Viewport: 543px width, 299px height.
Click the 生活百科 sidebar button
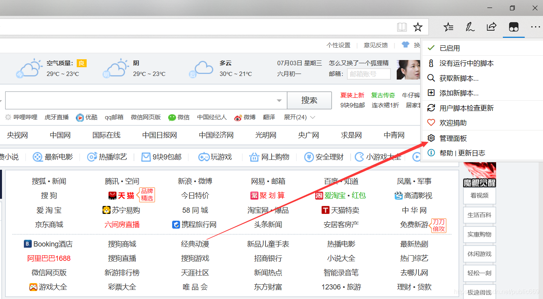(x=479, y=215)
